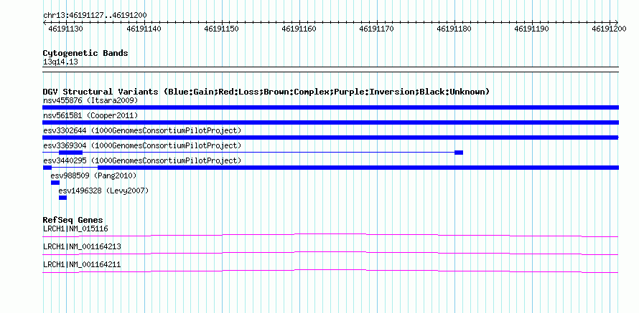639x313 pixels.
Task: Select ruler position 46191190
Action: pos(532,29)
